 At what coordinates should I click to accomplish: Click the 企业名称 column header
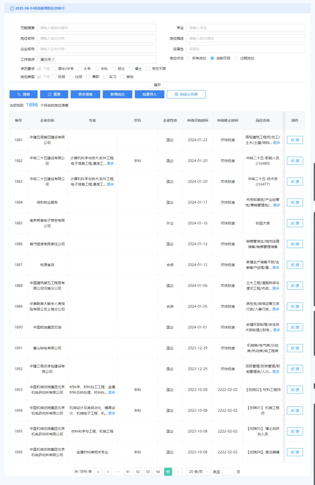tap(47, 121)
